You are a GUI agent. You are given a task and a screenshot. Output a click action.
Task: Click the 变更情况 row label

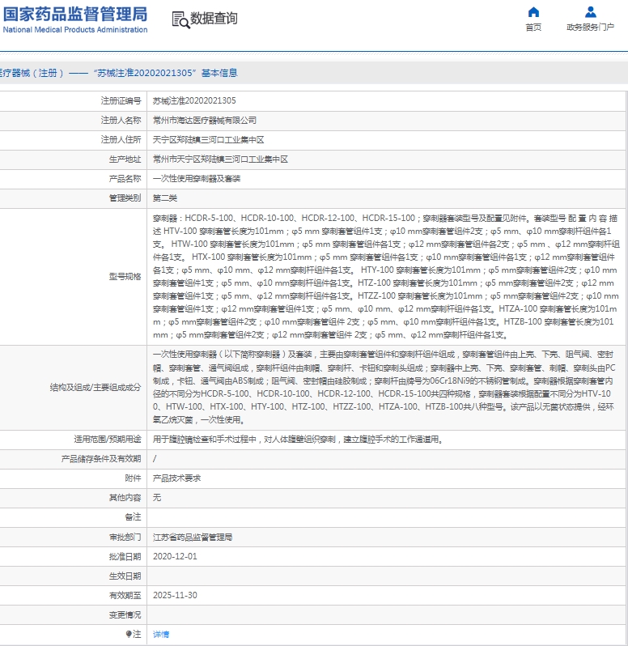coord(125,614)
